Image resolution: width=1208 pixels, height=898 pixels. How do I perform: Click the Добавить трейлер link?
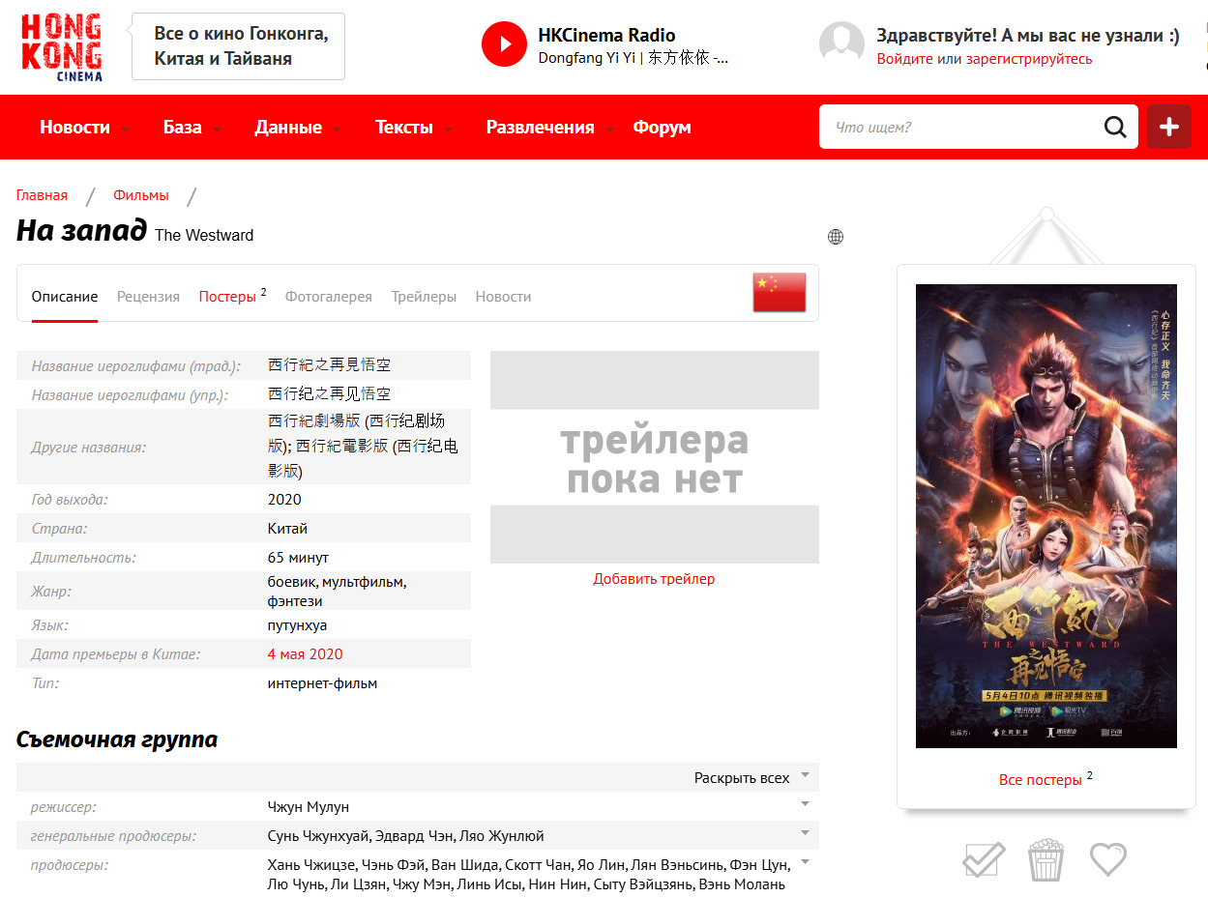tap(654, 579)
